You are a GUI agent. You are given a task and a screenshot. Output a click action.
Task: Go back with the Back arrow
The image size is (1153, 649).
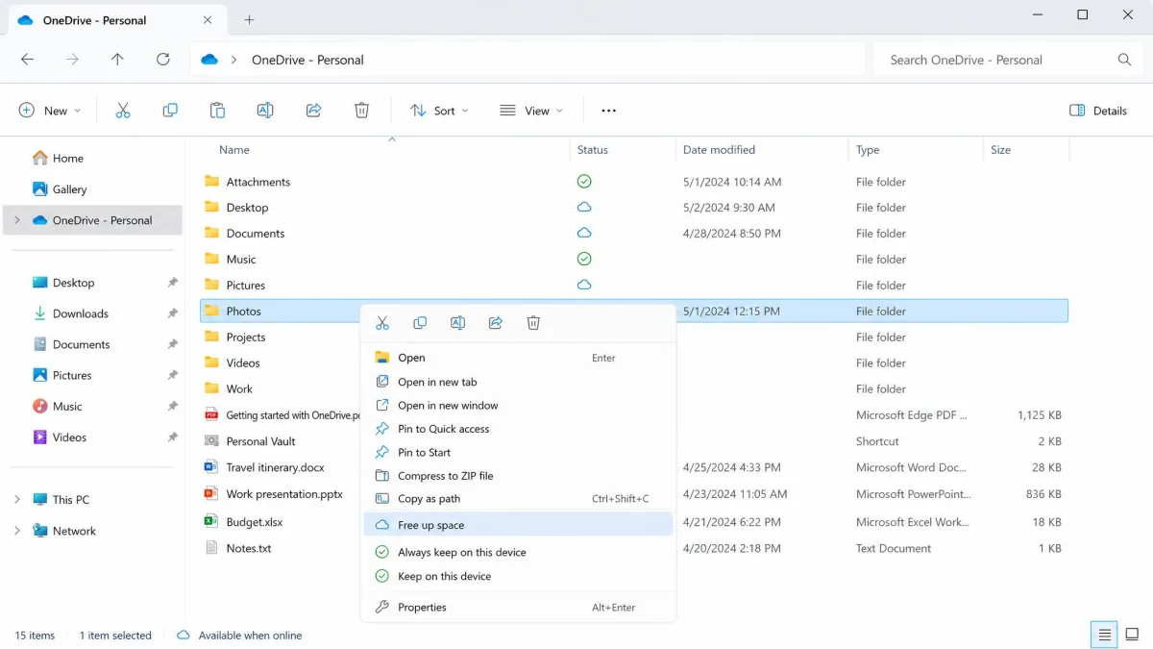coord(27,60)
